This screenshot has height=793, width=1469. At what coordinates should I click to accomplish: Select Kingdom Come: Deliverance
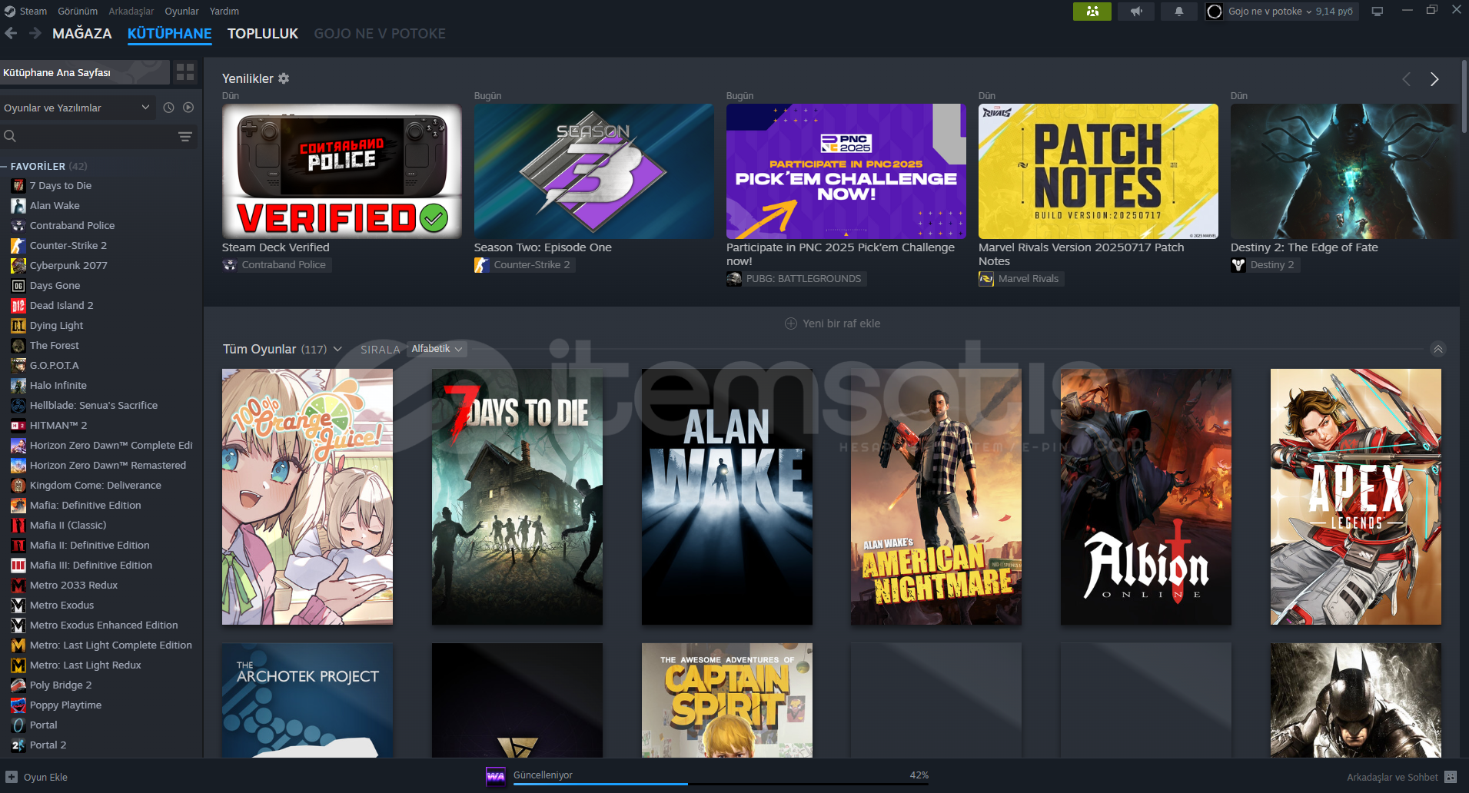(x=100, y=486)
